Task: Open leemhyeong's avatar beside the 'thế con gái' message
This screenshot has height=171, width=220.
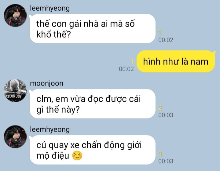Action: [15, 15]
